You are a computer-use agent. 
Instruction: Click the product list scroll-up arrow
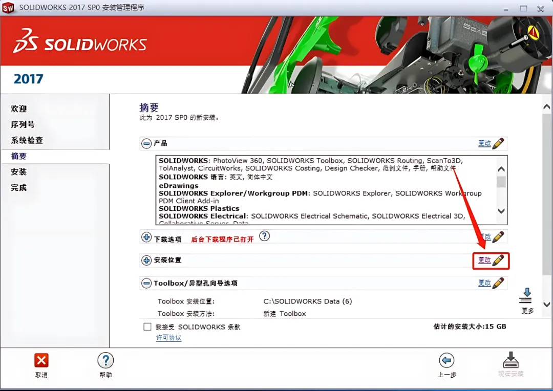(501, 169)
